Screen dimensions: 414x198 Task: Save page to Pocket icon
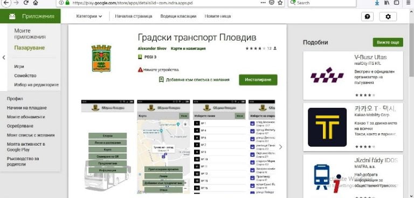click(x=272, y=3)
